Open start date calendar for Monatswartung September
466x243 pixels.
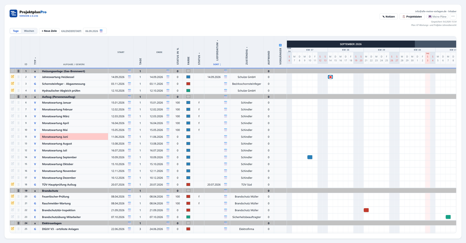129,157
